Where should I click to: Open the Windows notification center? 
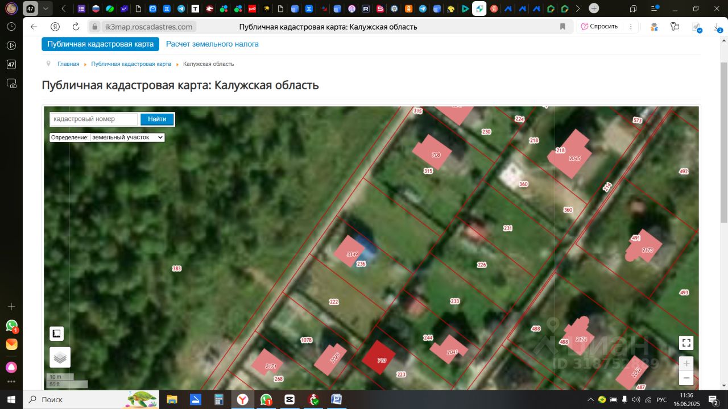click(712, 399)
